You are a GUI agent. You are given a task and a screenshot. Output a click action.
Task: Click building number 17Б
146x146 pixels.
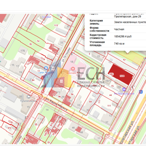tap(23, 51)
